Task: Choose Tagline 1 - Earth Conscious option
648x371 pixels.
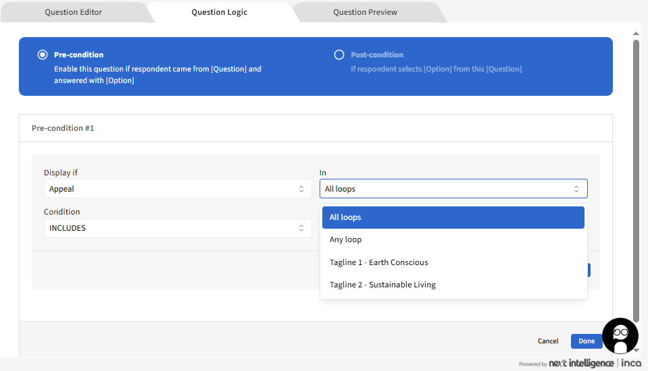Action: tap(378, 262)
